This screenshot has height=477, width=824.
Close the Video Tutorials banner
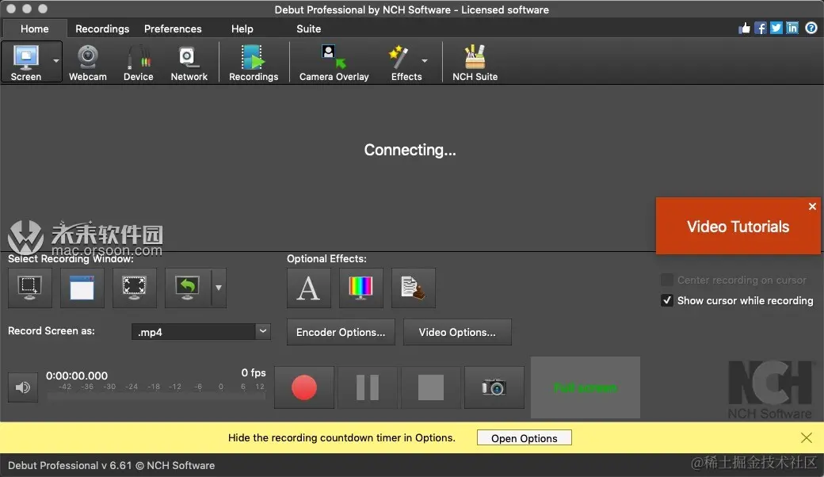click(x=812, y=207)
